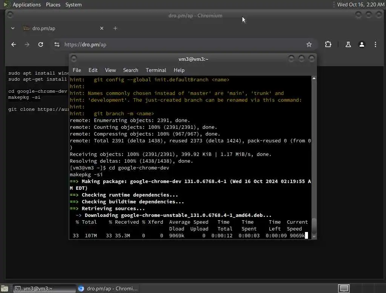Open the terminal Search menu
Image resolution: width=386 pixels, height=293 pixels.
coord(130,70)
